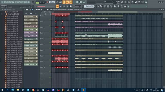The width and height of the screenshot is (165, 92).
Task: Click the magnet snap icon in playlist
Action: 27,10
